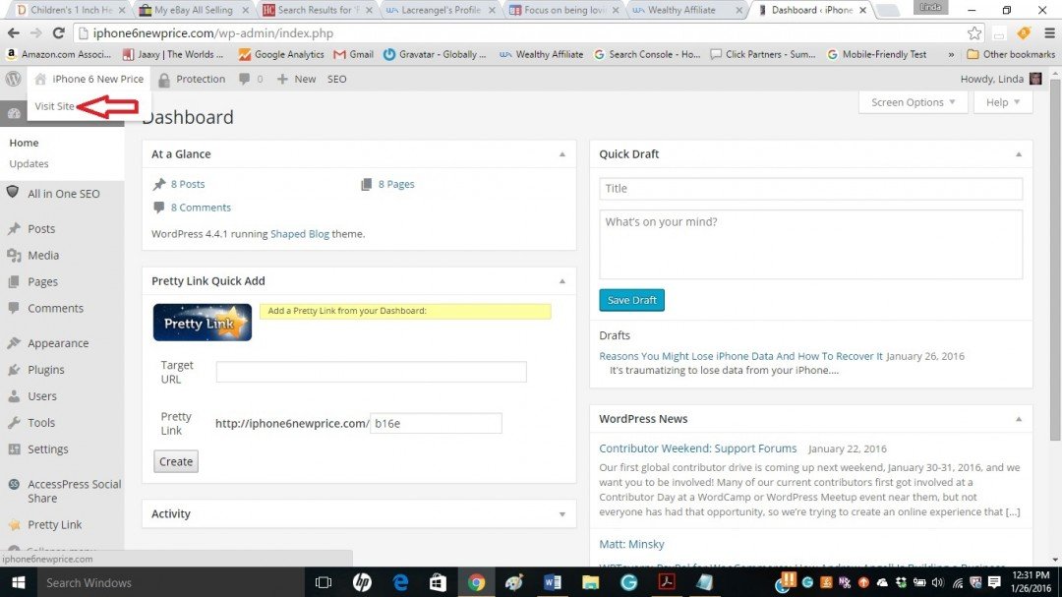This screenshot has width=1062, height=597.
Task: Open Mobile-Friendly Test bookmark
Action: (876, 54)
